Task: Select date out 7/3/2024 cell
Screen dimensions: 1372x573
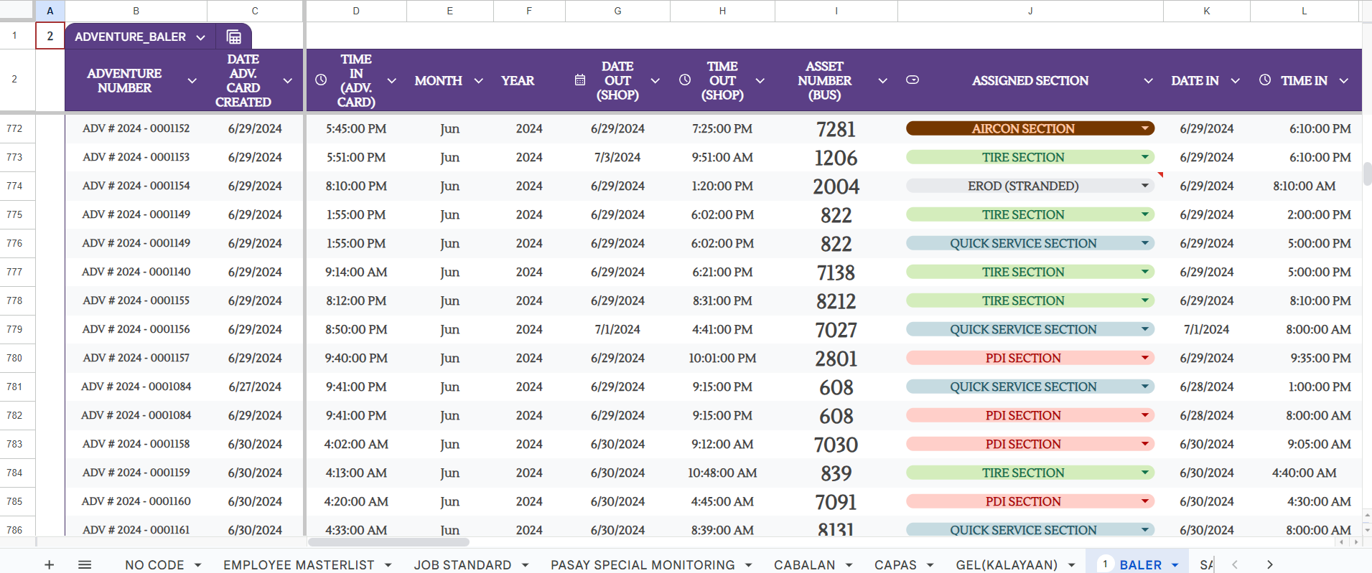Action: coord(617,157)
